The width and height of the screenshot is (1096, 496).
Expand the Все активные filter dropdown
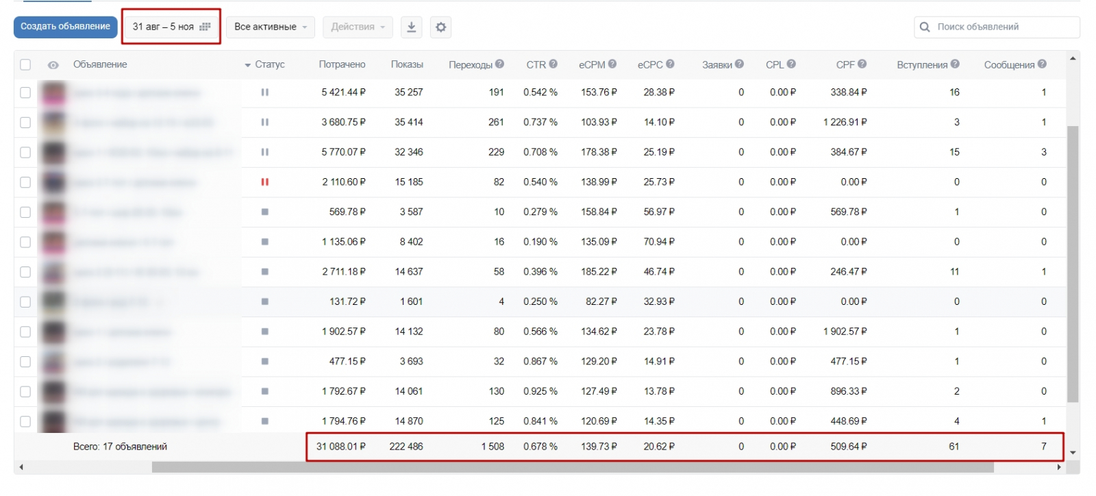coord(271,27)
